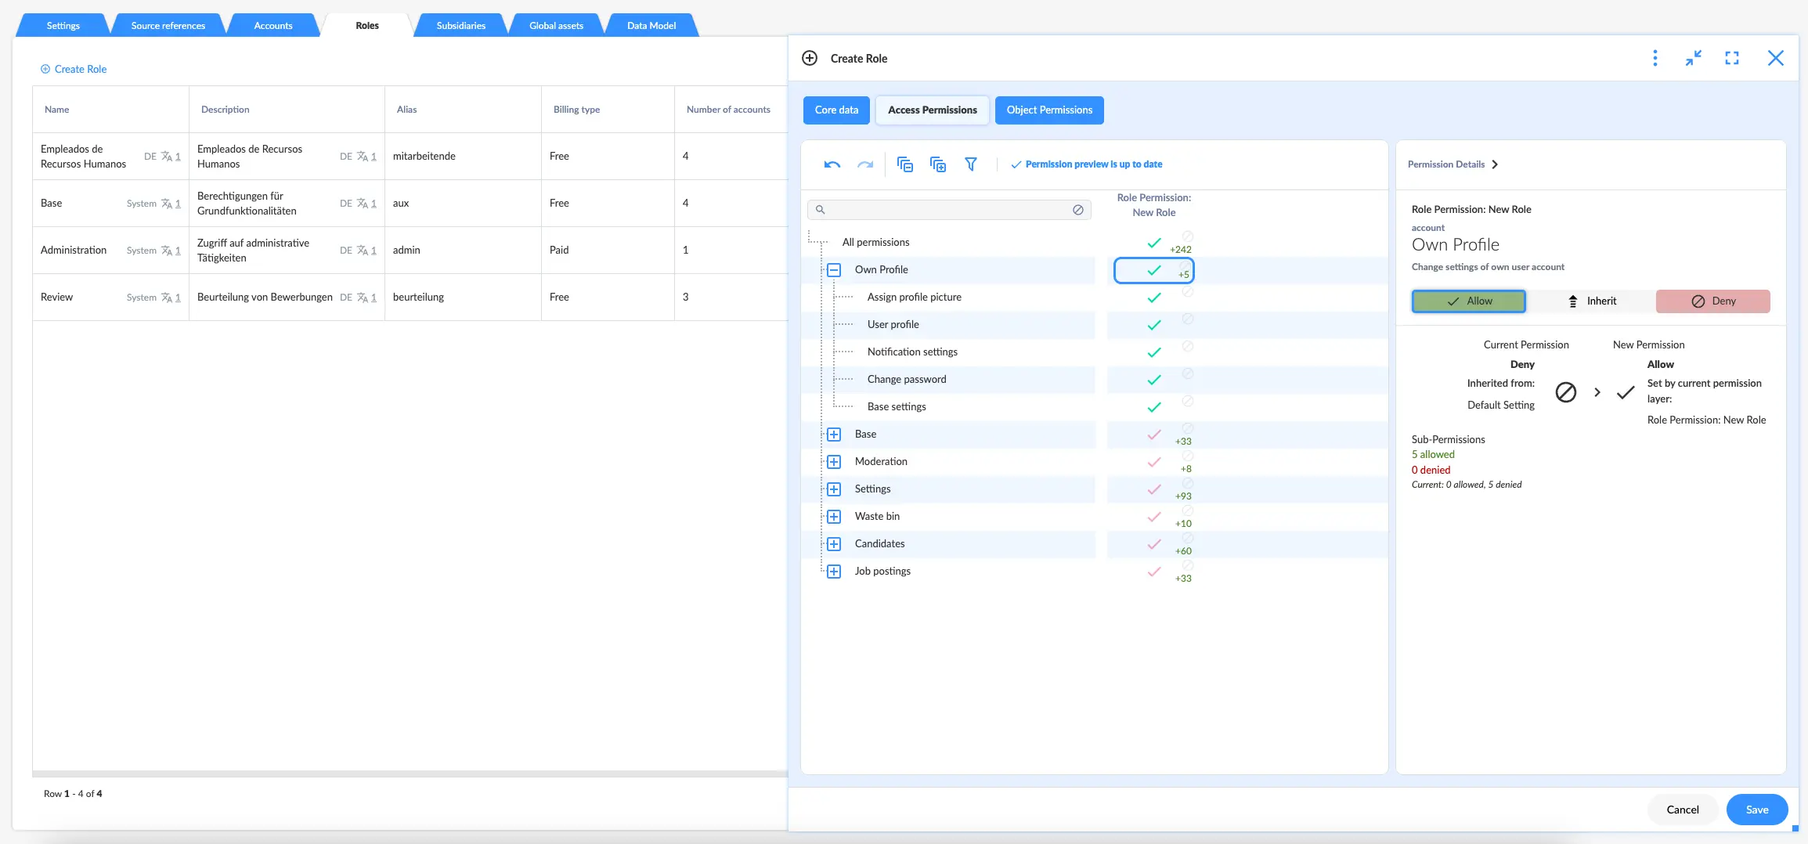Click the undo arrow in permissions toolbar
The image size is (1808, 844).
(x=832, y=164)
